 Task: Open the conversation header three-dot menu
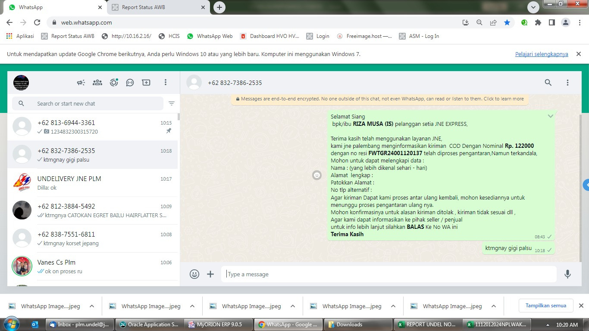(567, 82)
